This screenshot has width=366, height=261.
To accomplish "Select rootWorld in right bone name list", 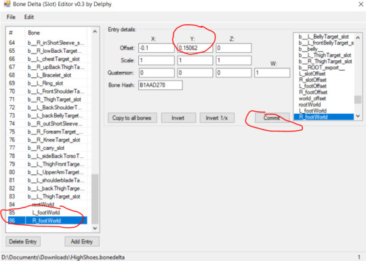I will point(324,104).
